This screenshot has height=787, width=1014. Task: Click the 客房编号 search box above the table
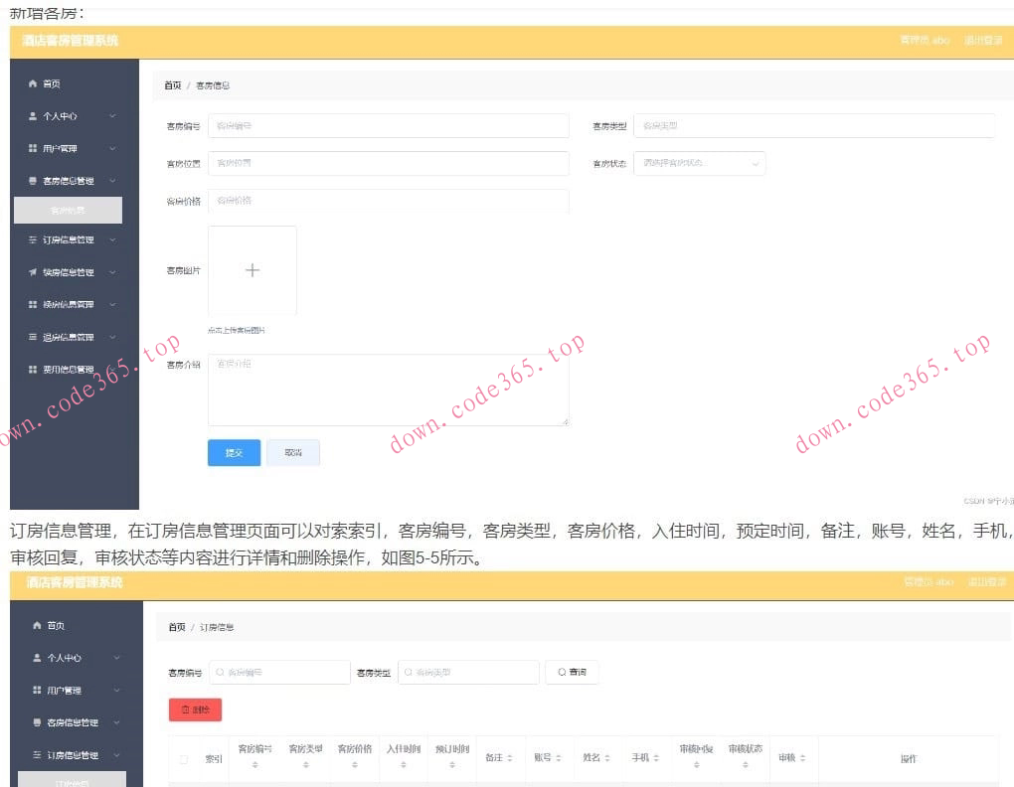click(279, 672)
